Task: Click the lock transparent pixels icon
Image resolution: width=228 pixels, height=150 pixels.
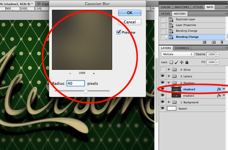Action: pyautogui.click(x=171, y=62)
